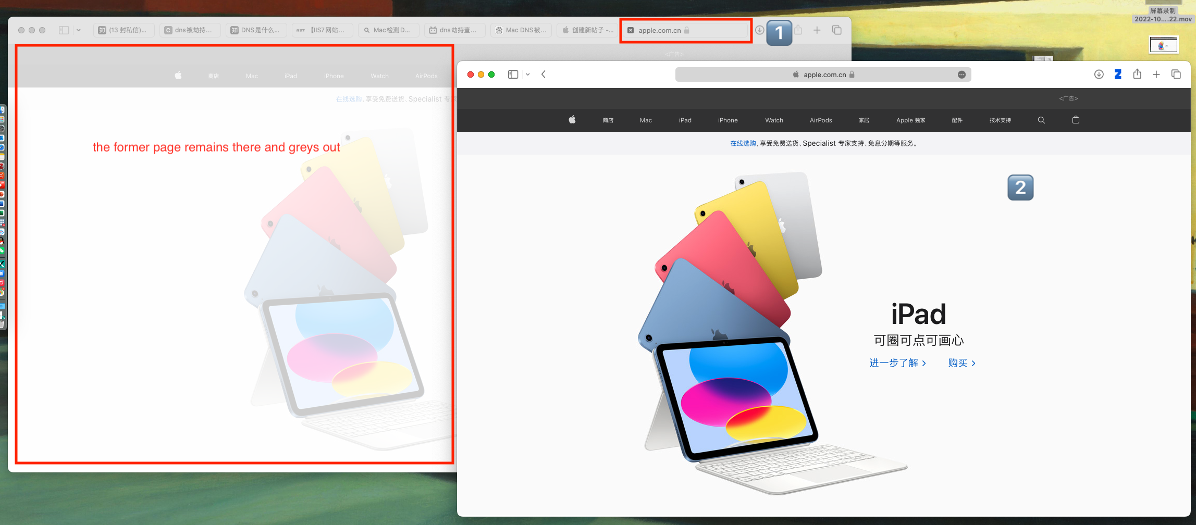The height and width of the screenshot is (525, 1196).
Task: Select the white-framed file thumbnail on the desktop
Action: coord(1164,45)
